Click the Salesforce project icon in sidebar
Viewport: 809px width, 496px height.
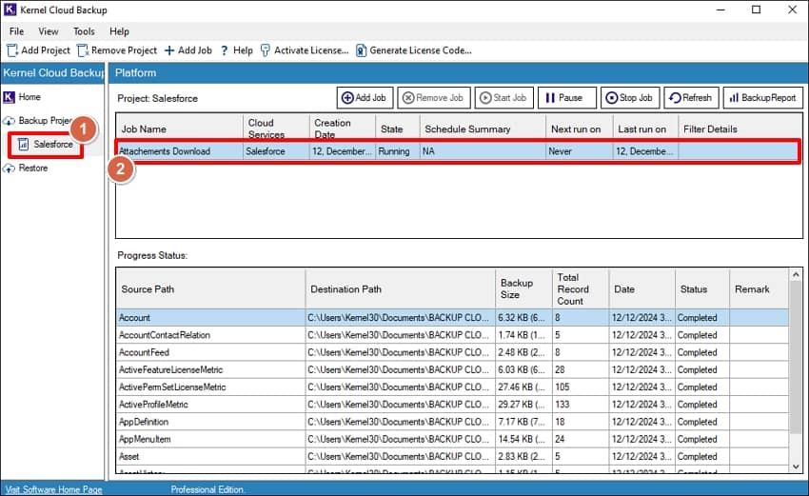click(x=23, y=145)
